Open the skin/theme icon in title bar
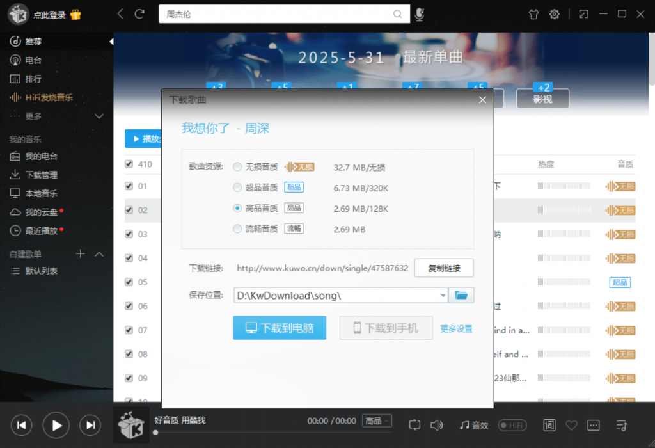Image resolution: width=655 pixels, height=448 pixels. (x=533, y=13)
